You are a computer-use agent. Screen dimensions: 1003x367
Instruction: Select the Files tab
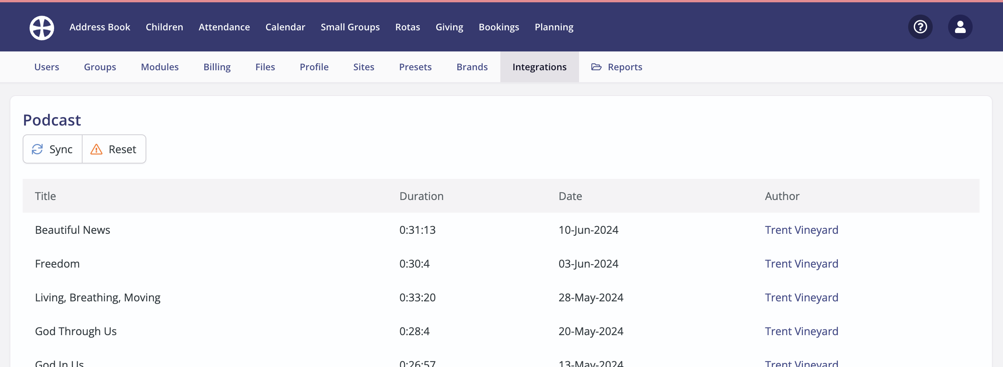coord(265,67)
